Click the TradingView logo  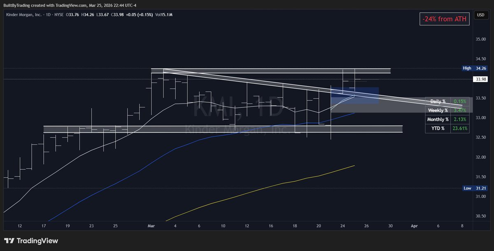point(31,241)
